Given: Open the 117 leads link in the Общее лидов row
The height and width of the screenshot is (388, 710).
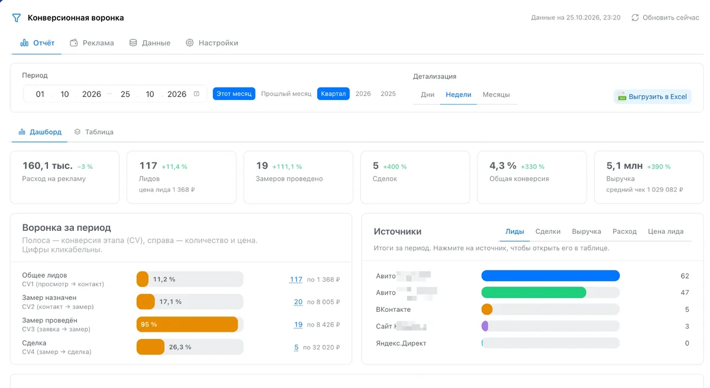Looking at the screenshot, I should [x=296, y=280].
